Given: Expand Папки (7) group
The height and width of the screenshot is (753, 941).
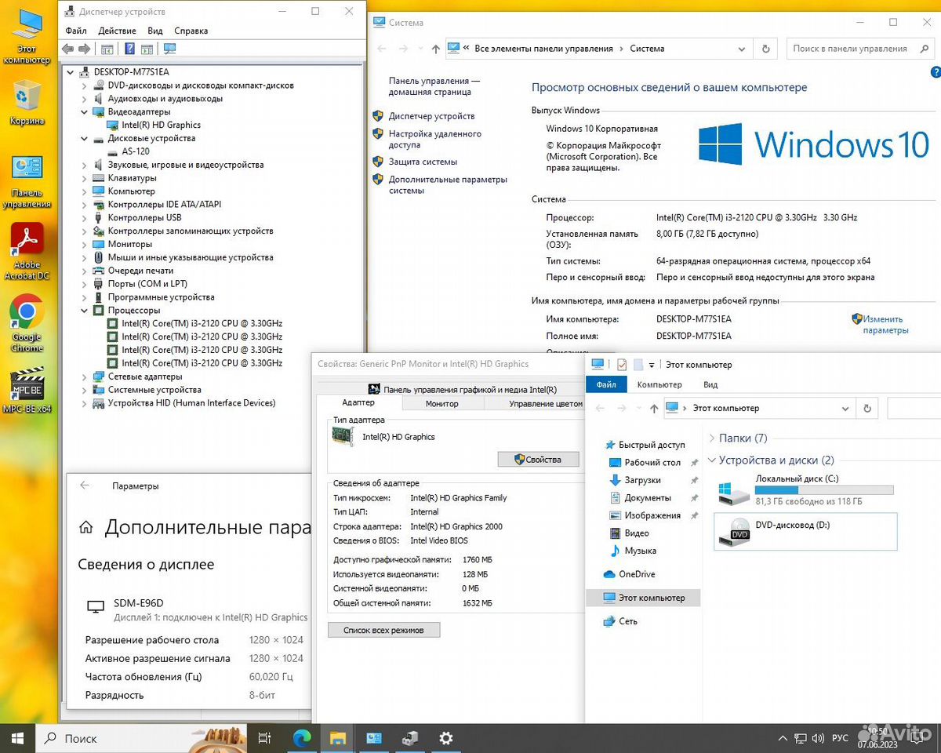Looking at the screenshot, I should coord(712,438).
